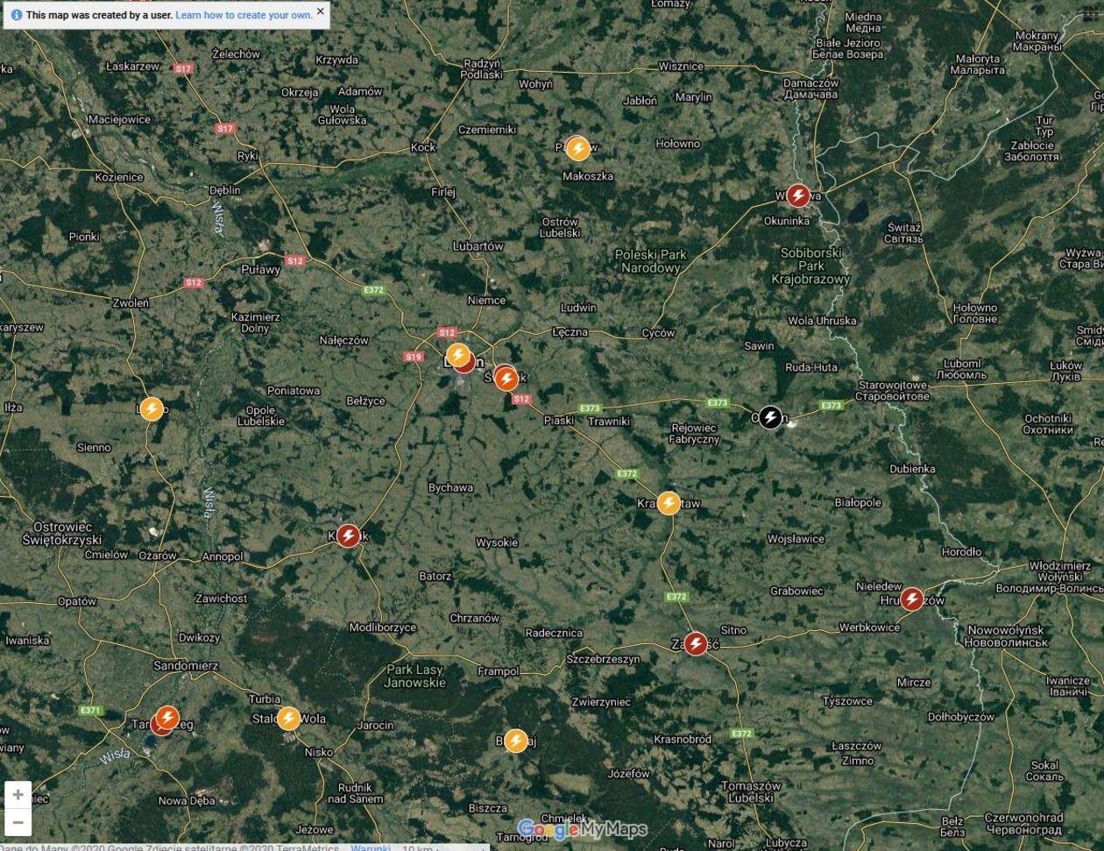Click the yellow marker at Stalowa Wola
Screen dimensions: 1104x851
point(288,719)
